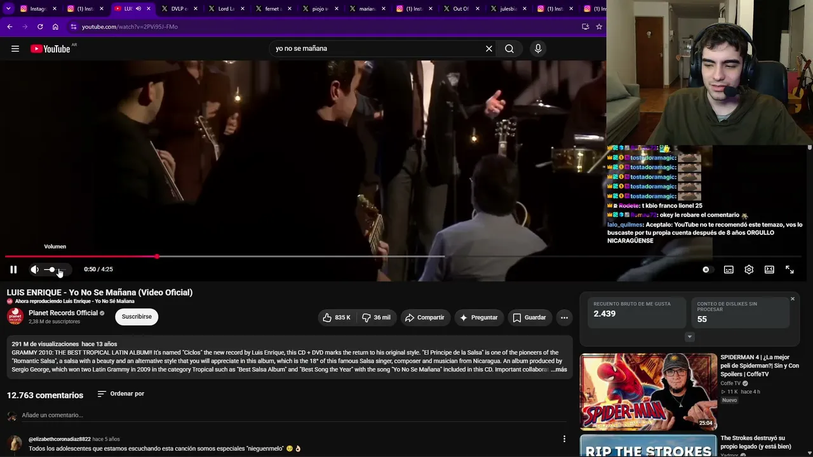Open the player settings gear
Image resolution: width=813 pixels, height=457 pixels.
(x=749, y=270)
